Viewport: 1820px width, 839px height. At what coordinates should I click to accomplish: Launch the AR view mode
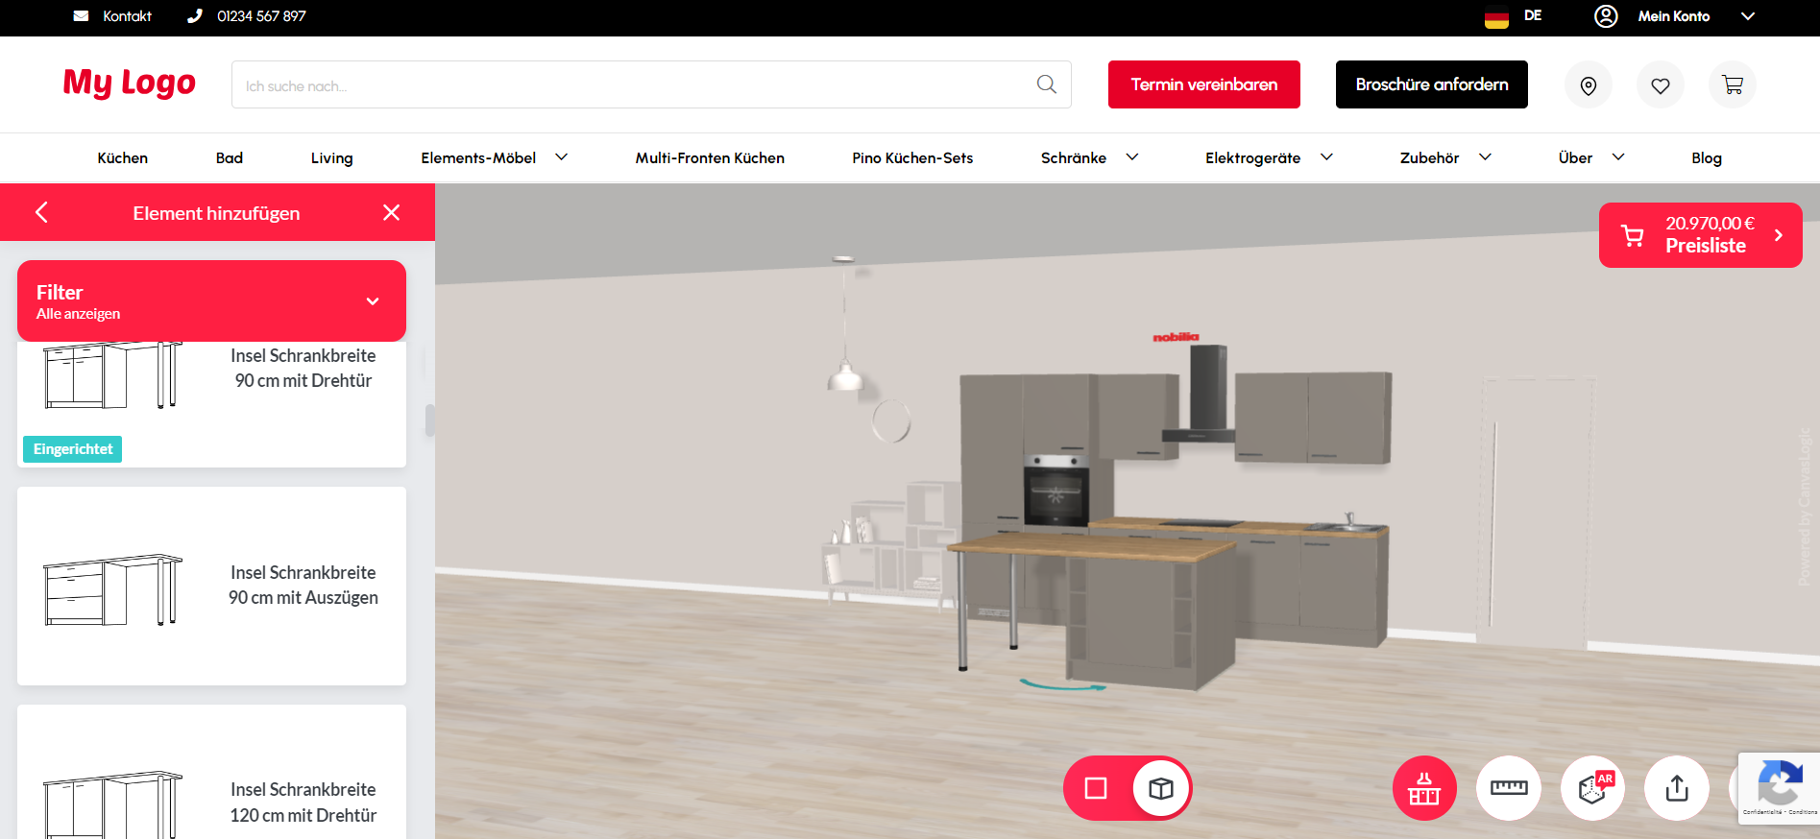point(1592,788)
